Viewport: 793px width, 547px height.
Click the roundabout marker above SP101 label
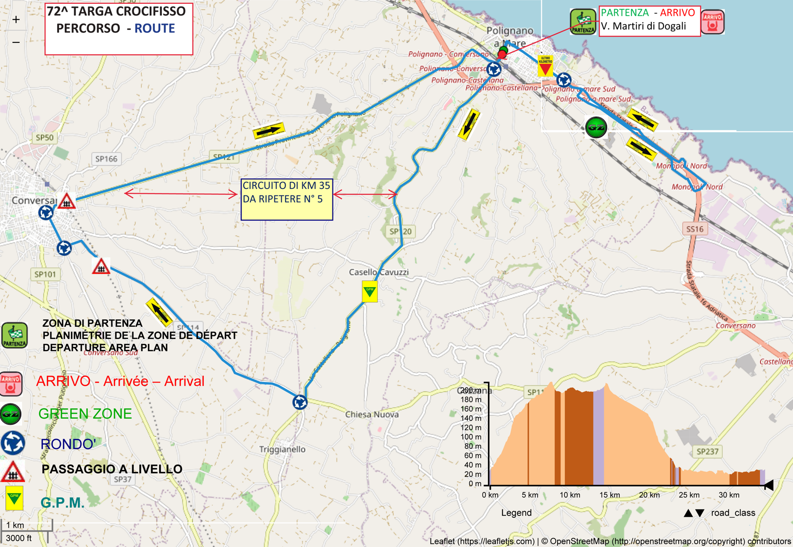point(64,248)
